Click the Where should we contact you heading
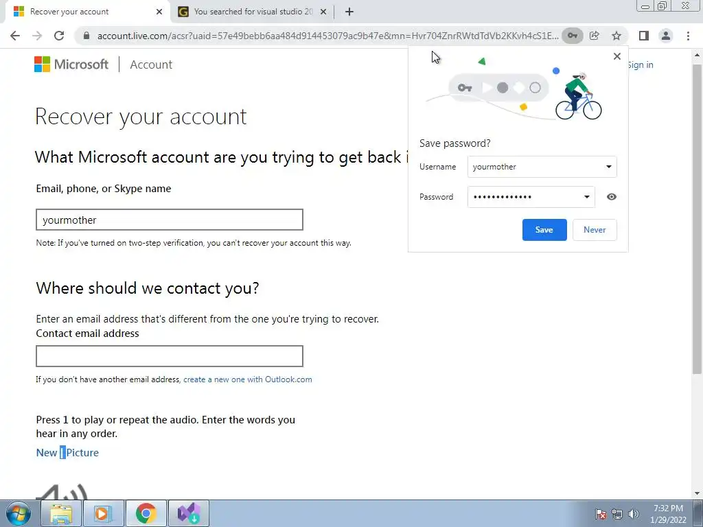Screen dimensions: 703x527 tap(148, 288)
